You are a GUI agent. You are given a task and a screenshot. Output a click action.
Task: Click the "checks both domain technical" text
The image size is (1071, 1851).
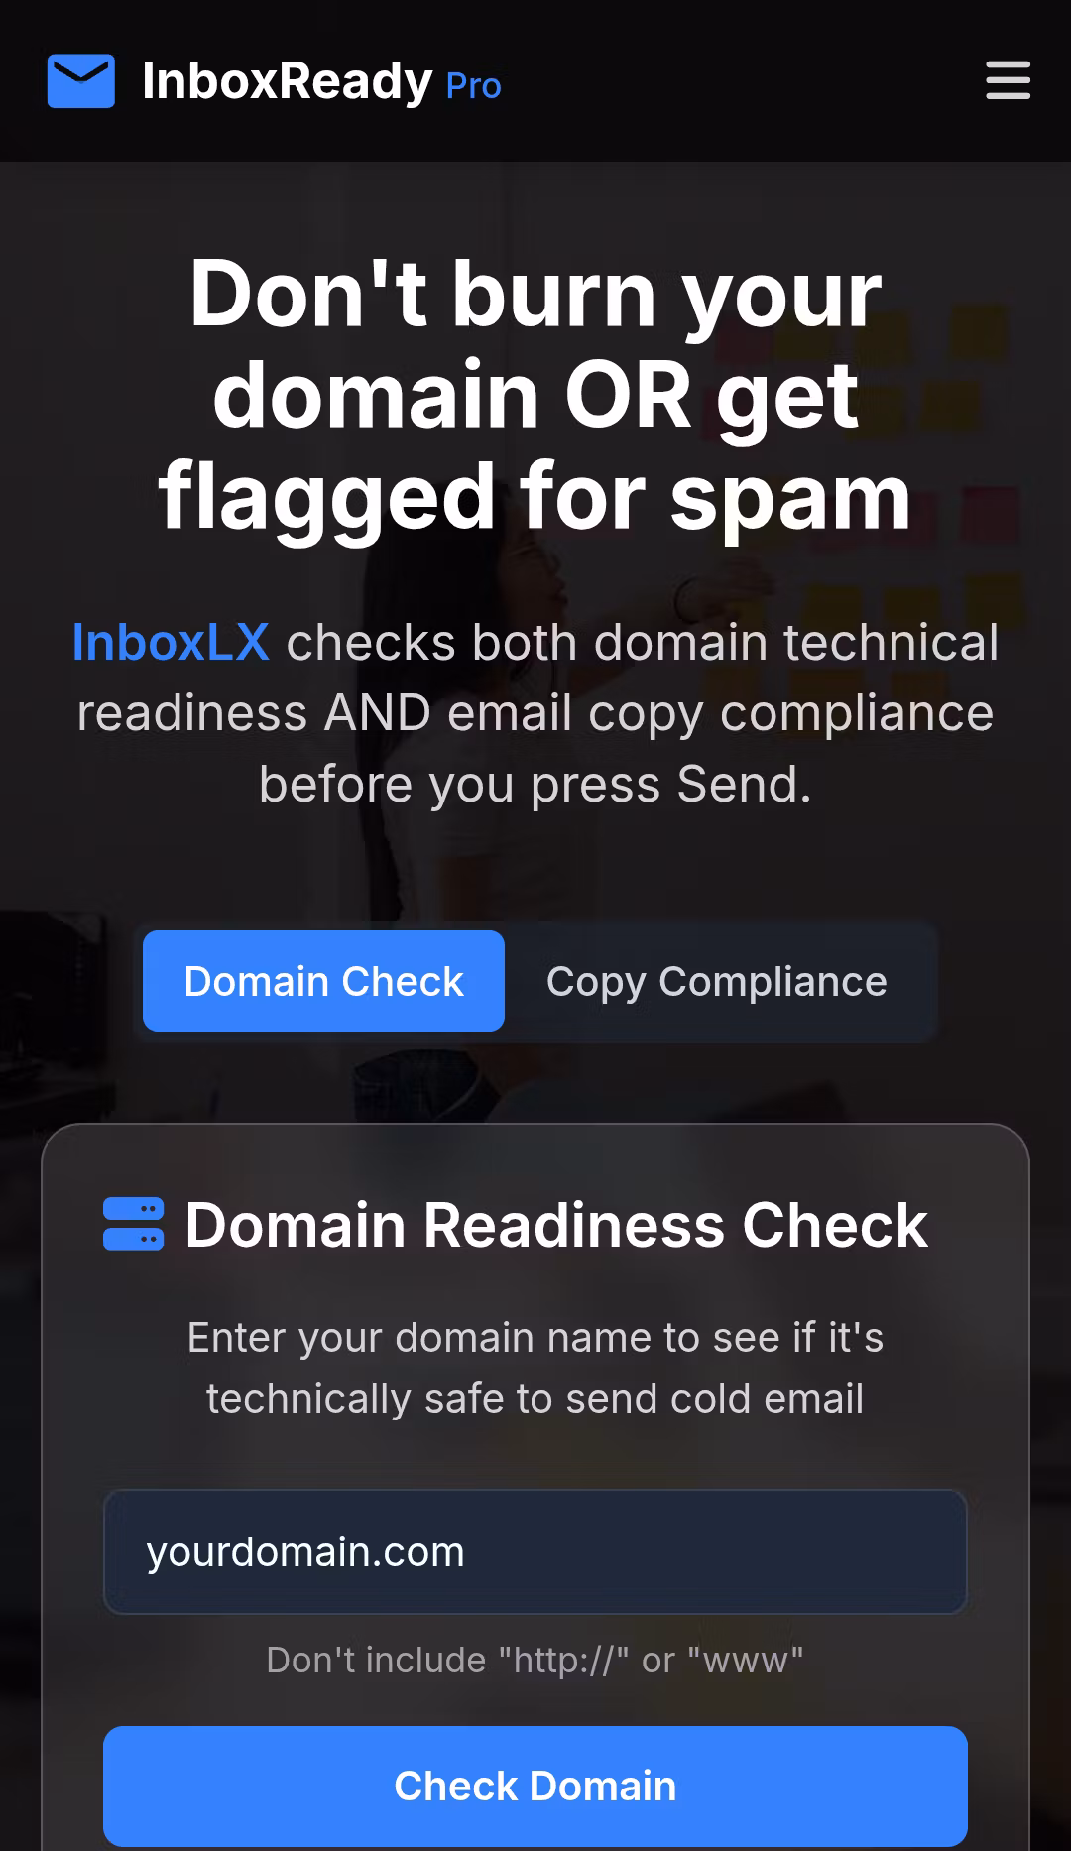[x=643, y=642]
